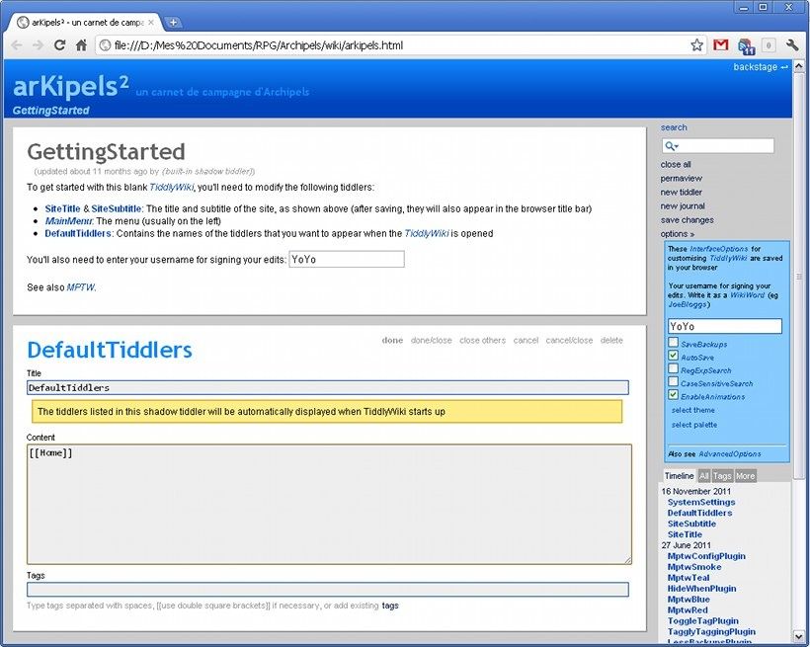Image resolution: width=810 pixels, height=647 pixels.
Task: Click the browser back arrow
Action: click(x=17, y=45)
